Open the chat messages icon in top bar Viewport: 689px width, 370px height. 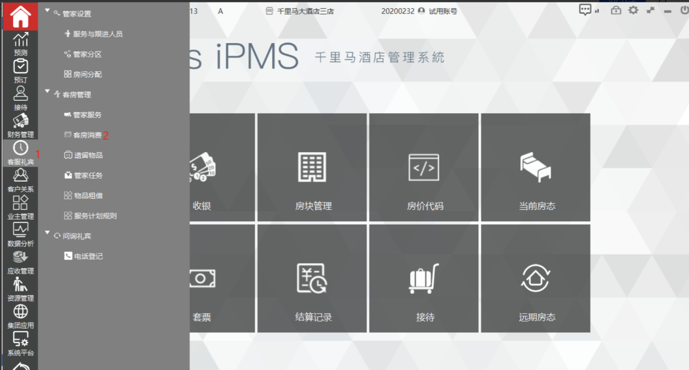585,10
